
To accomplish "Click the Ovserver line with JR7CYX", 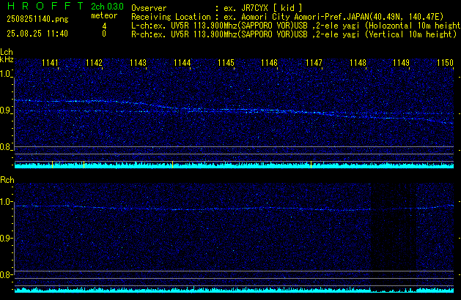I will 217,8.
